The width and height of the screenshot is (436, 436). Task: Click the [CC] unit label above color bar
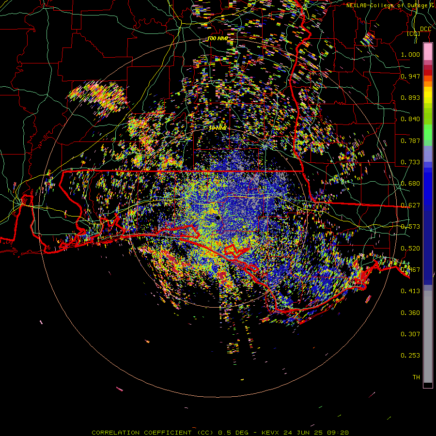[x=413, y=33]
